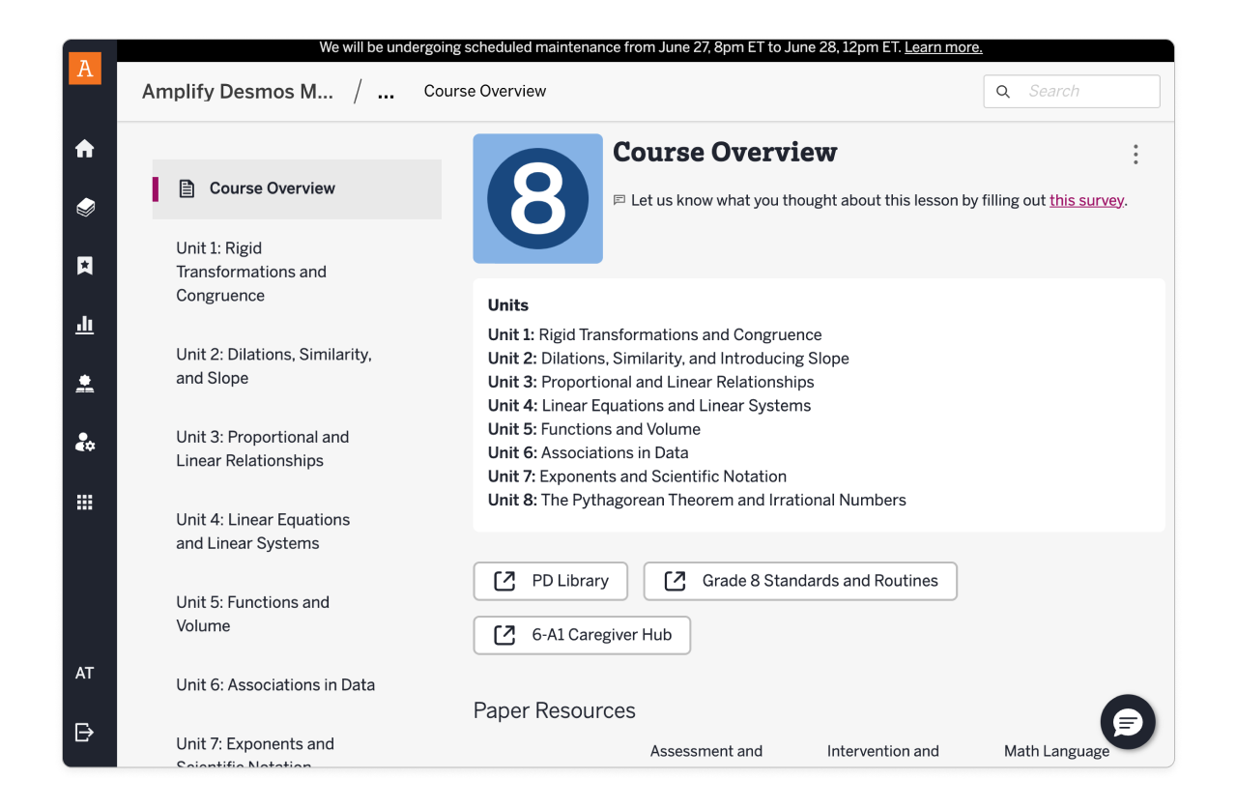1237x808 pixels.
Task: Open Grade 8 Standards and Routines
Action: [800, 581]
